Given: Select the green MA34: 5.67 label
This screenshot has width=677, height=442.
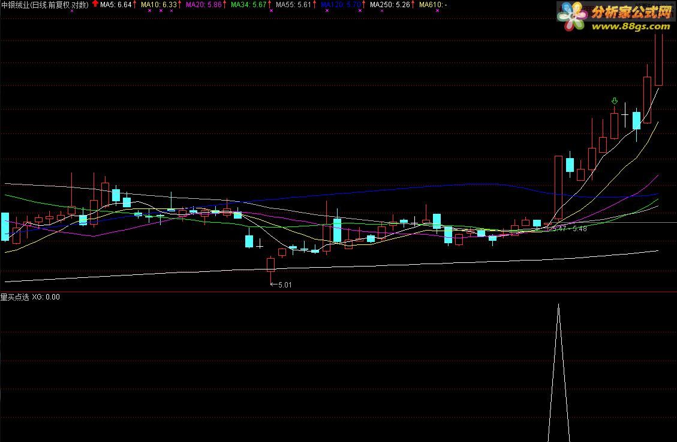Looking at the screenshot, I should click(x=249, y=5).
